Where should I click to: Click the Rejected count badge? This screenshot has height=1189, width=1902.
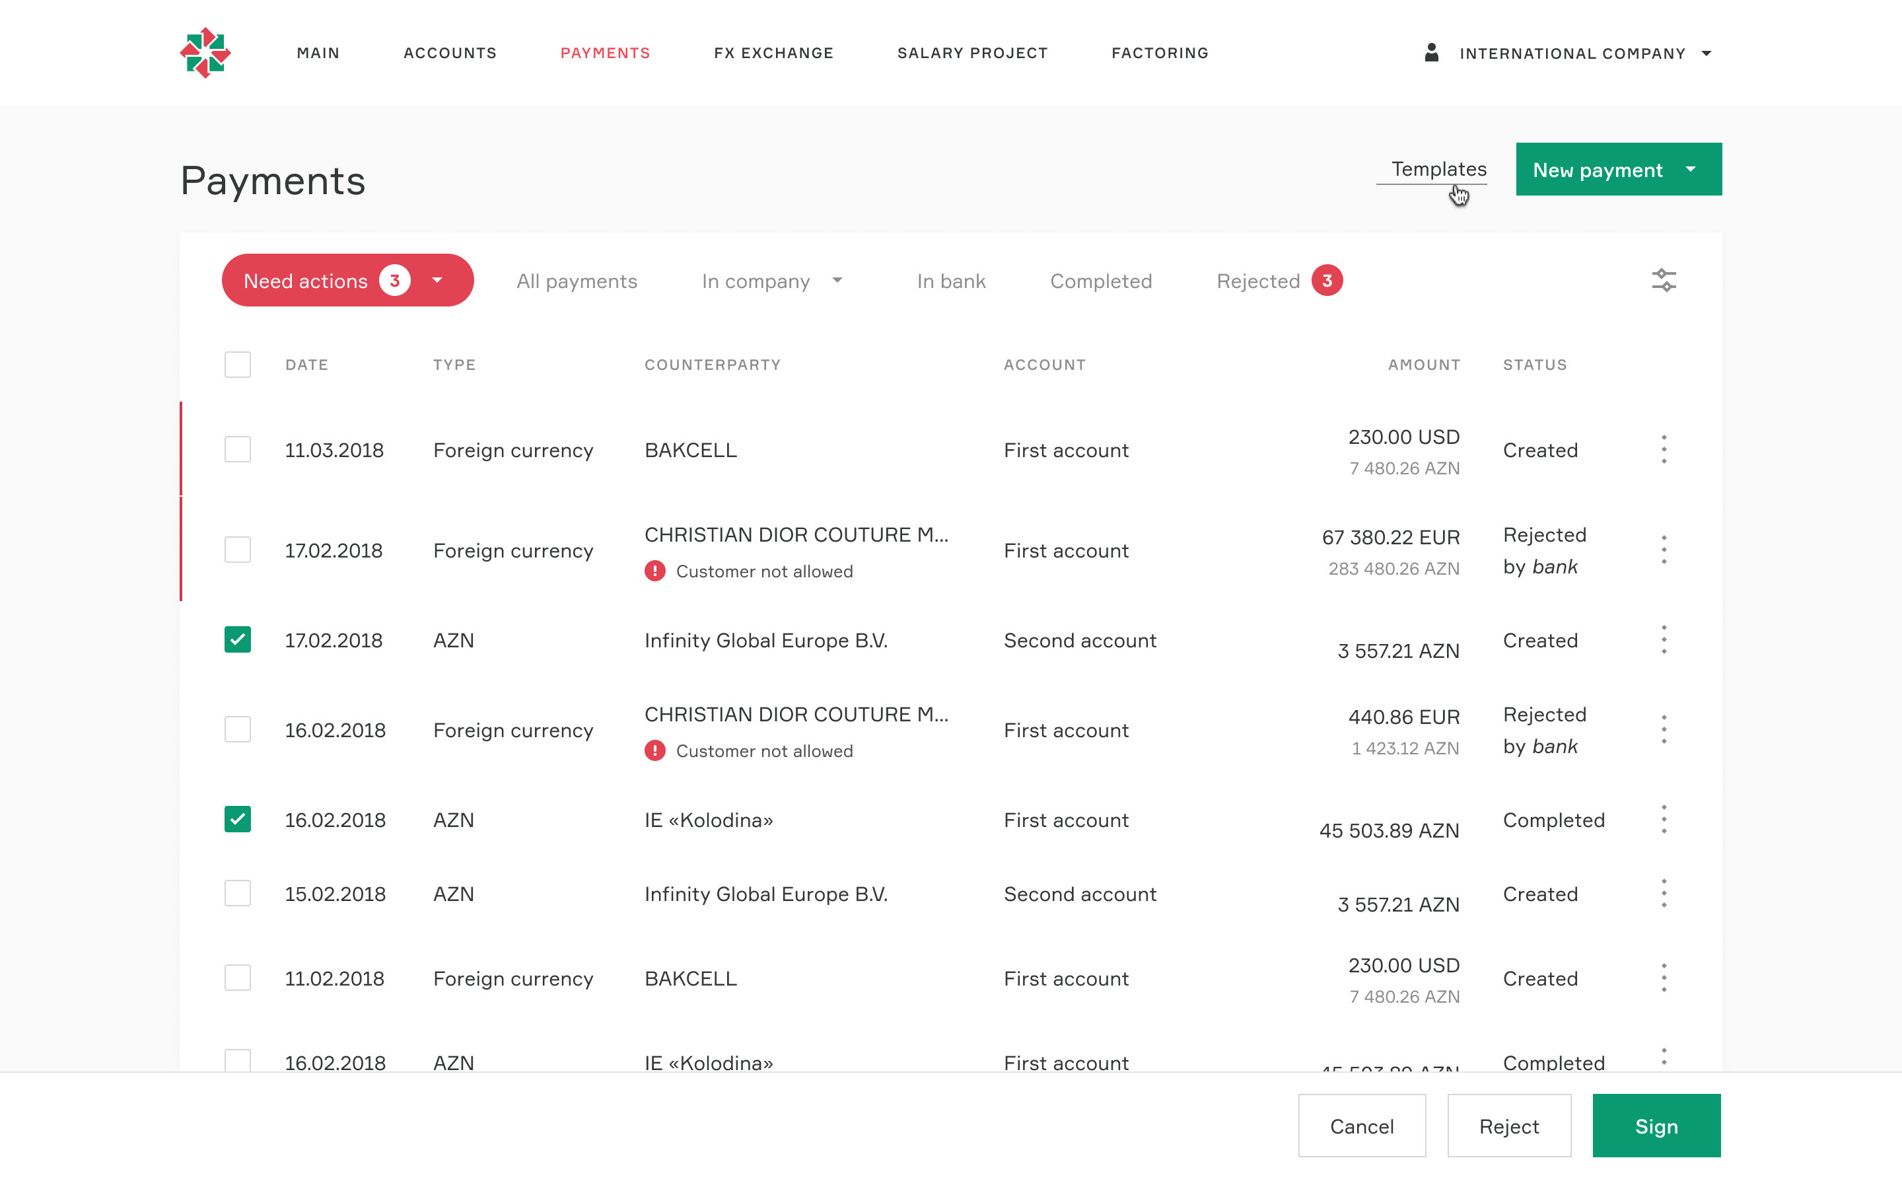coord(1327,281)
